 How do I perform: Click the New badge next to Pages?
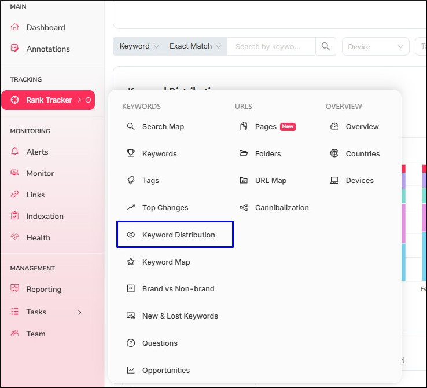[x=288, y=126]
